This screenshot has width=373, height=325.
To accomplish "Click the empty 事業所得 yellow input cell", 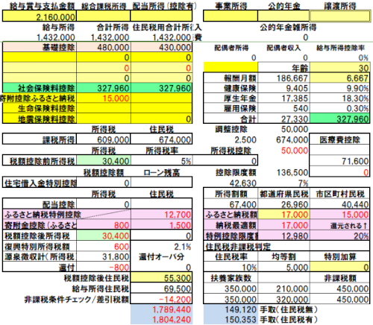I will [231, 16].
